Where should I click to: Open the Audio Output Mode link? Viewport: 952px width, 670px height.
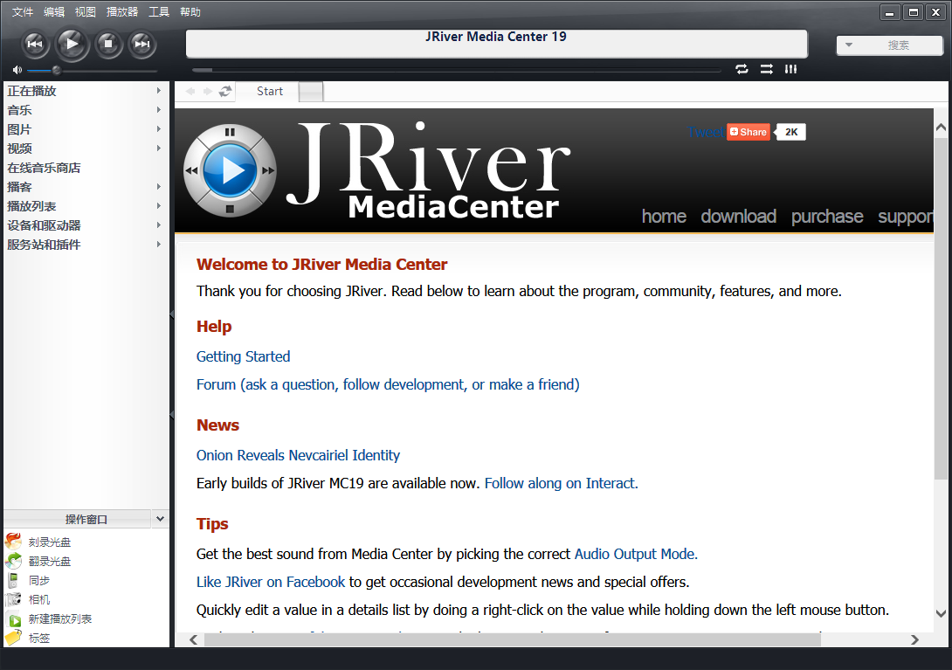pos(636,554)
